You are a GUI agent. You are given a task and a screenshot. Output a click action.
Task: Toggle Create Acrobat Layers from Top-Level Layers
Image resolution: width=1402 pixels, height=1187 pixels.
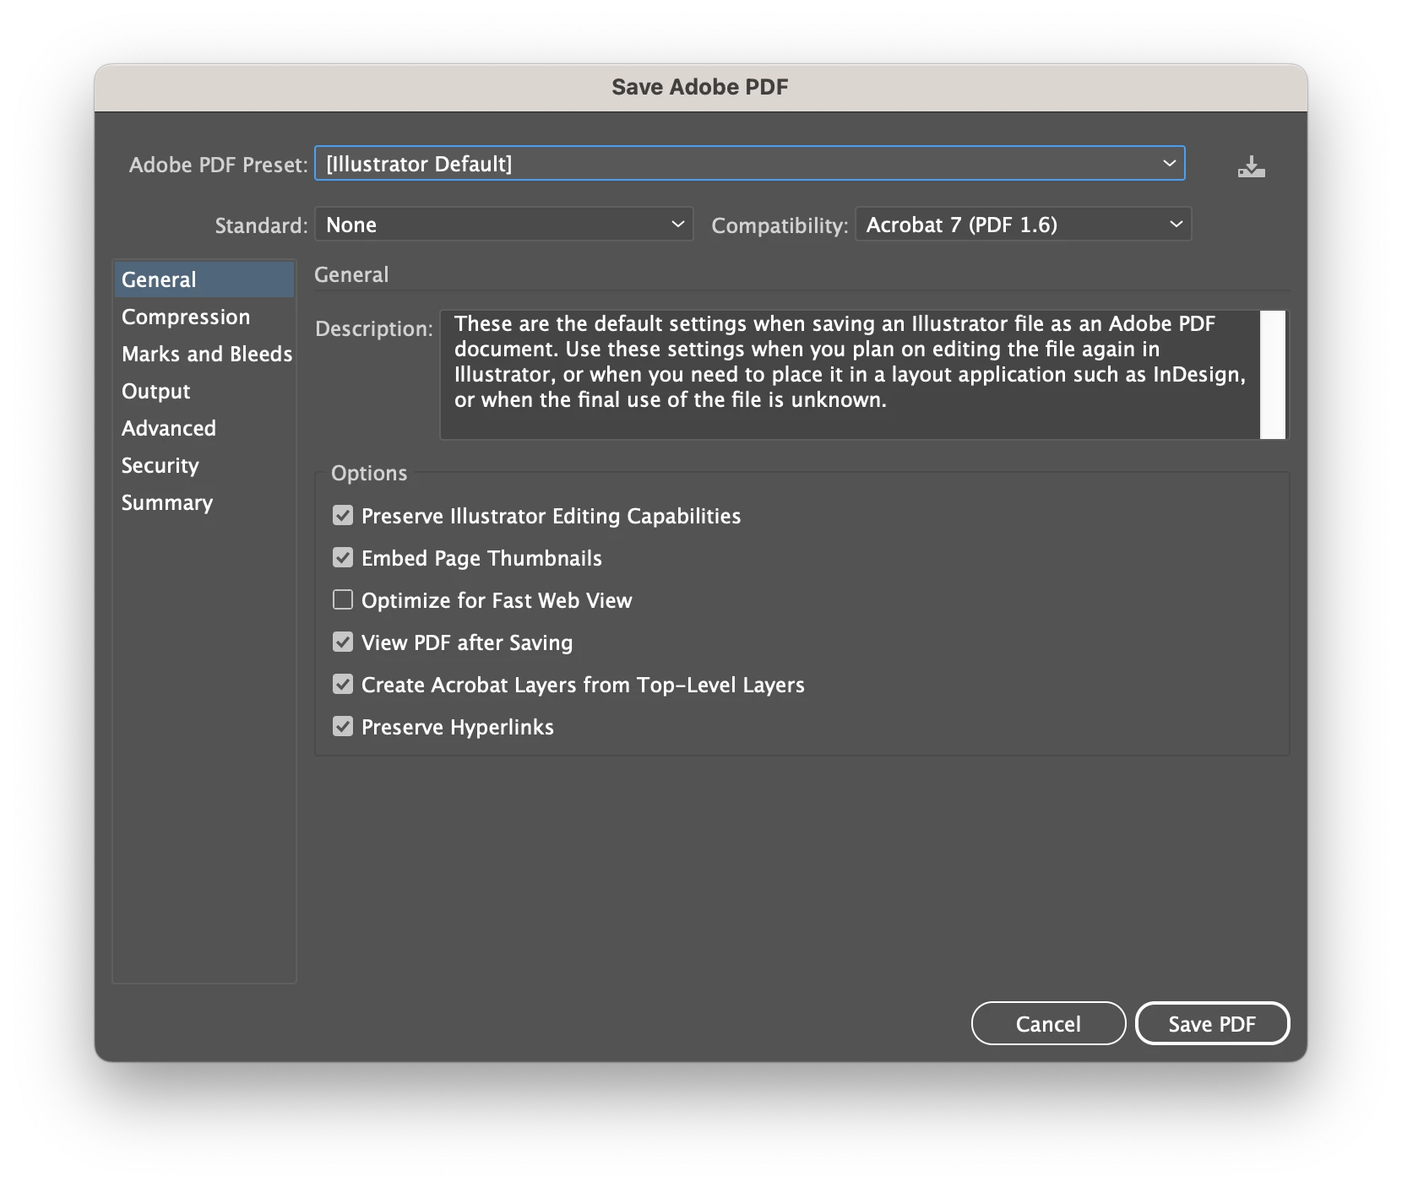(343, 684)
